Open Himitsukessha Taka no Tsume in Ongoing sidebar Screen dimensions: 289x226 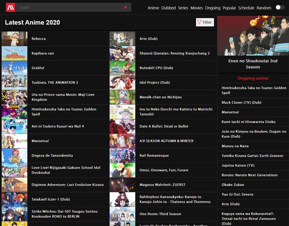coord(254,90)
